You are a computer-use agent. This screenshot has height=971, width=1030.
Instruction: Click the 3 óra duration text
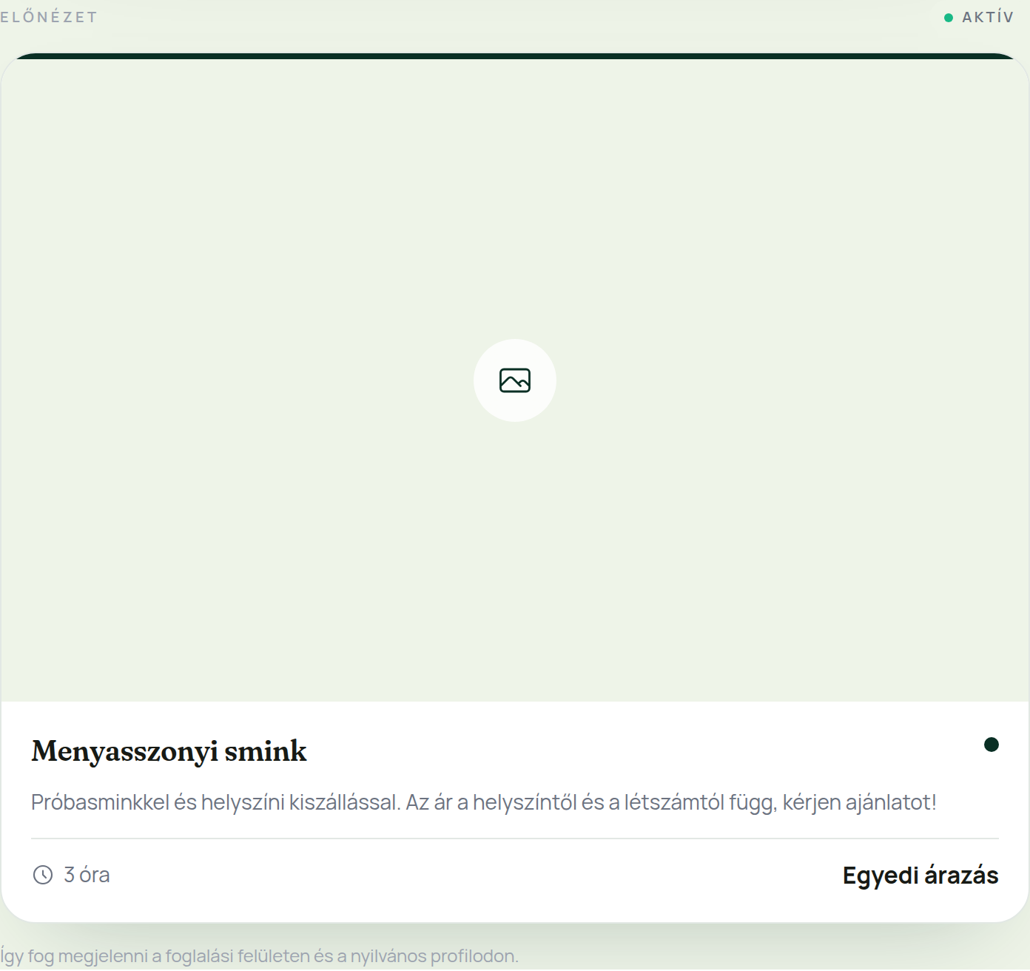[x=87, y=875]
